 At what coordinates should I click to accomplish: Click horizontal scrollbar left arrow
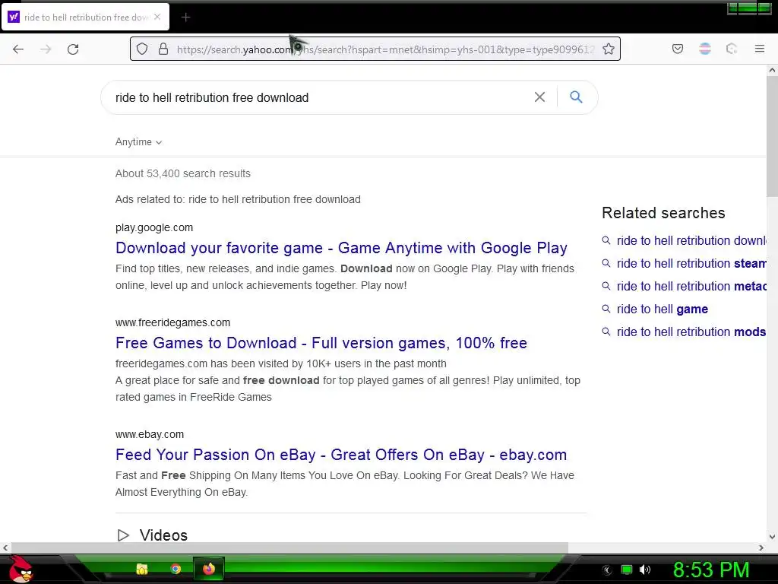[x=5, y=547]
